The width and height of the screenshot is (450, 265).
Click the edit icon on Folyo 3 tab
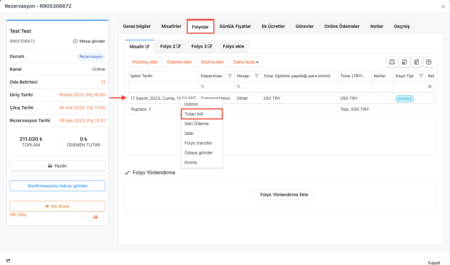(210, 46)
